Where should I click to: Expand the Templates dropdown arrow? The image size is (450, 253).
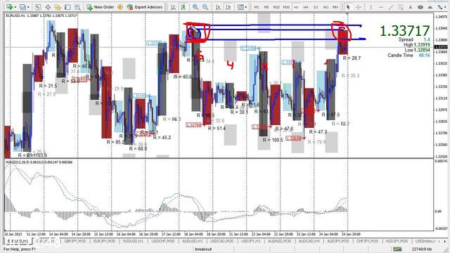click(246, 7)
